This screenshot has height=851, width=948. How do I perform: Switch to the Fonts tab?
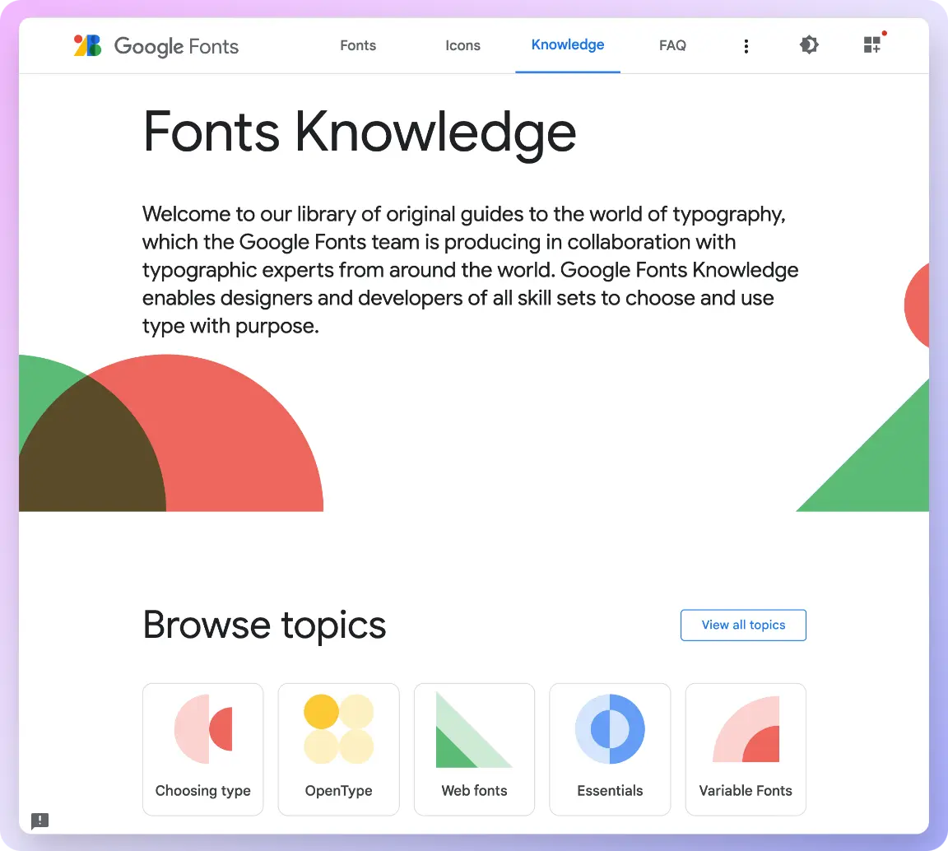358,45
